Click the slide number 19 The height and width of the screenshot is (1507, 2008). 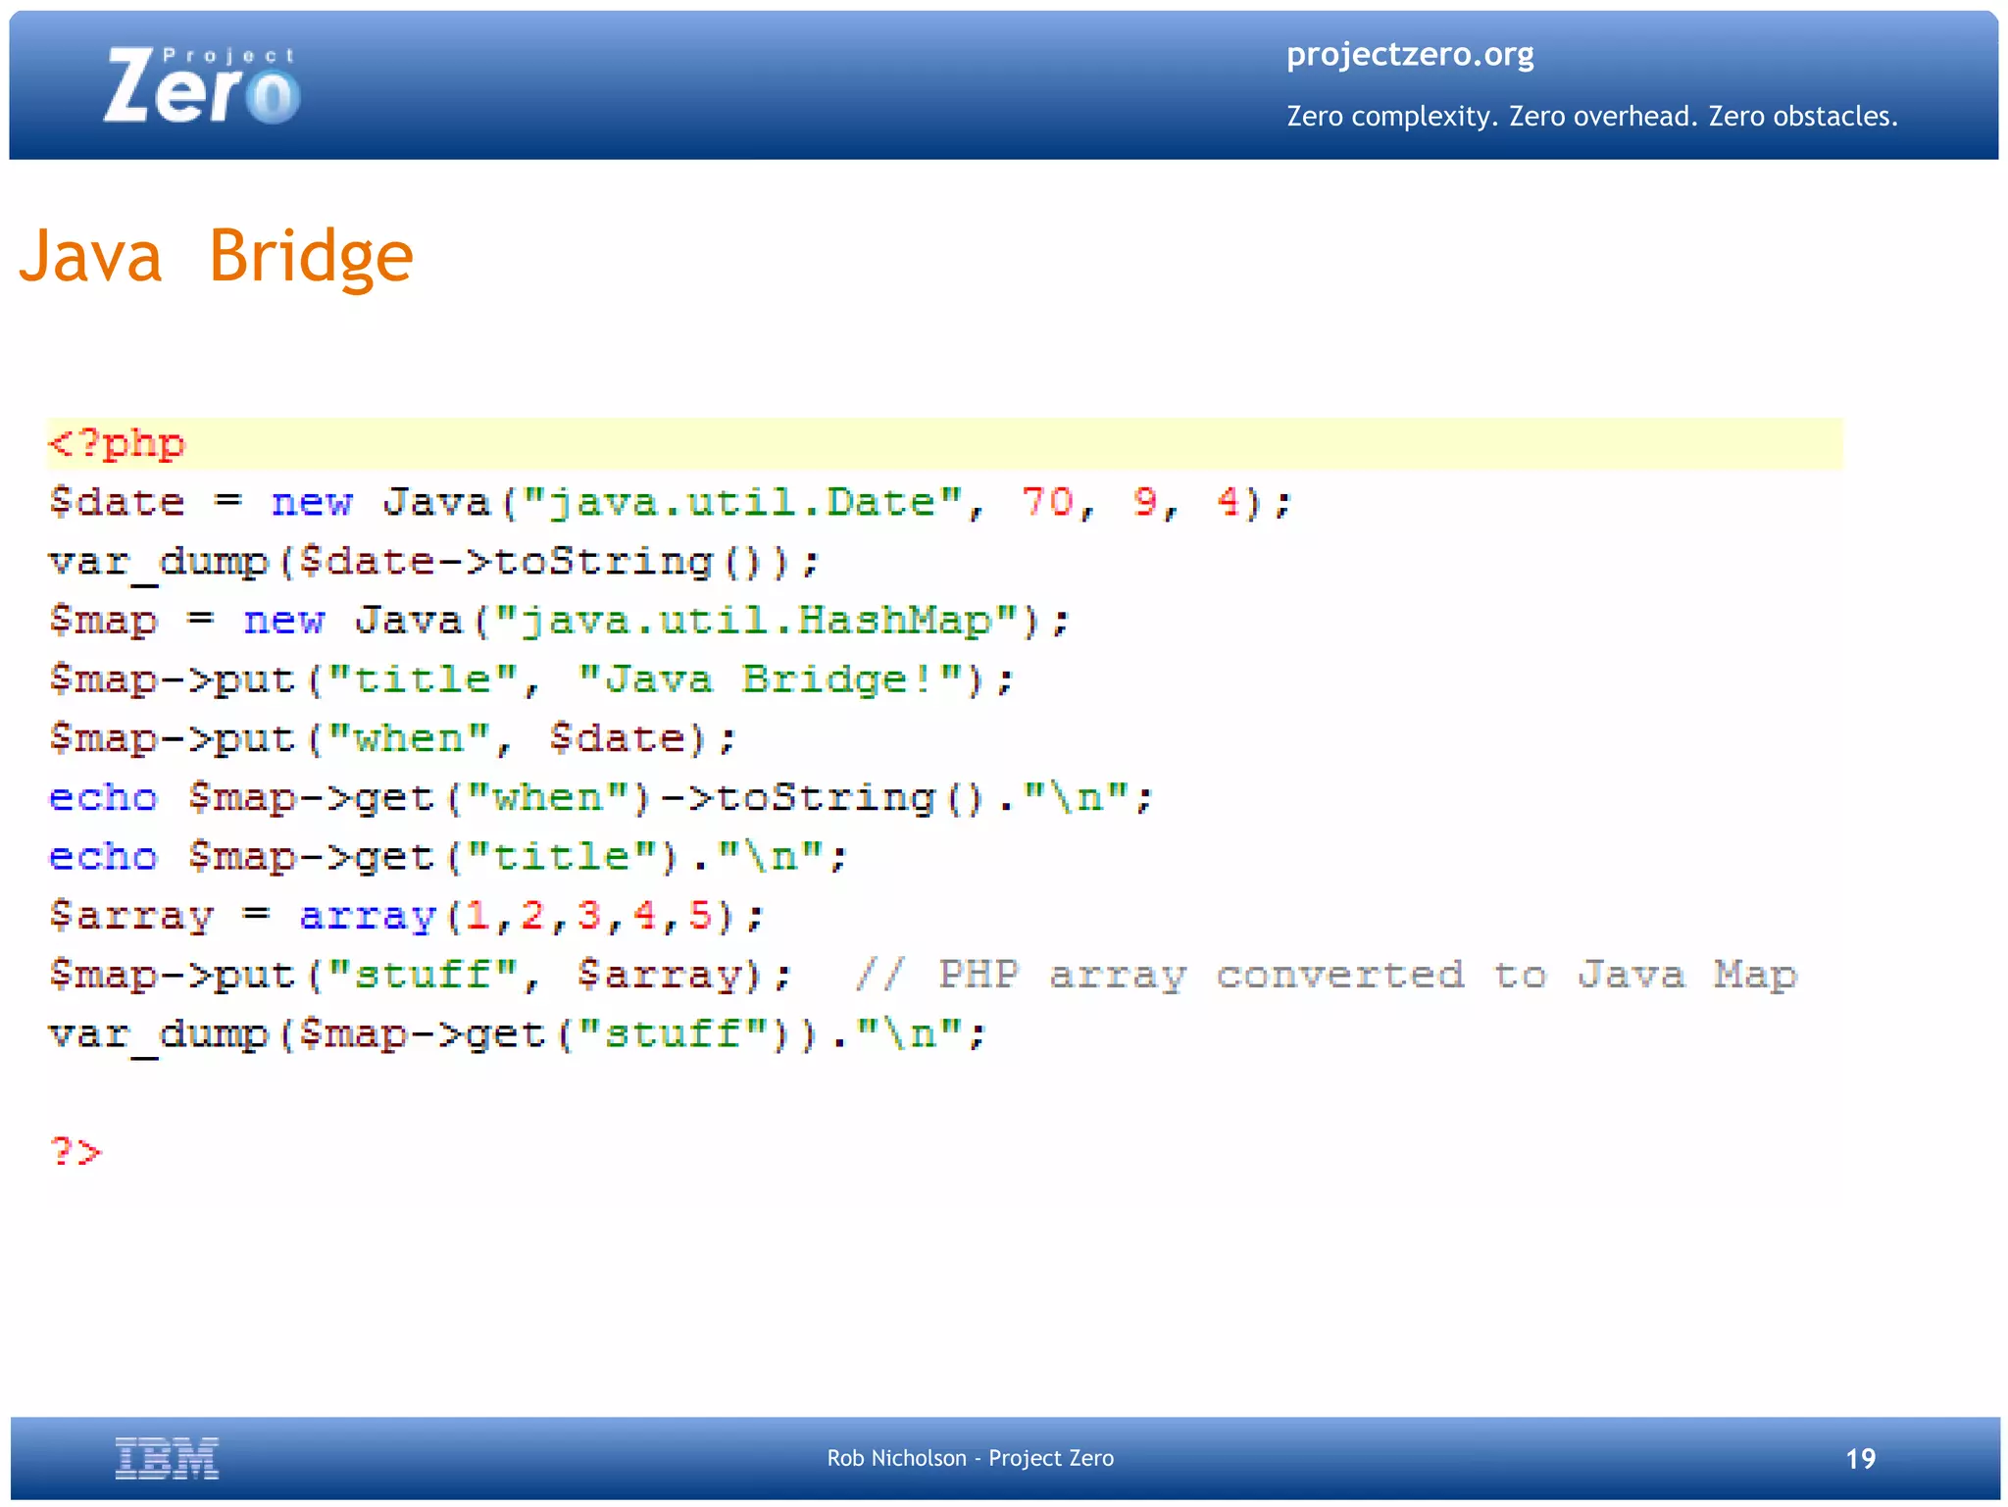coord(1860,1459)
